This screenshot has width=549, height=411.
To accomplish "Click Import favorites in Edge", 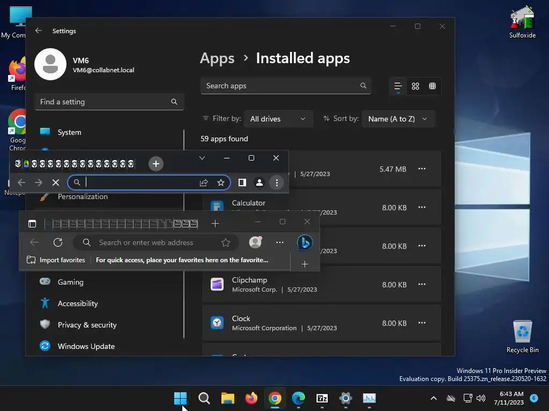I will pos(56,260).
